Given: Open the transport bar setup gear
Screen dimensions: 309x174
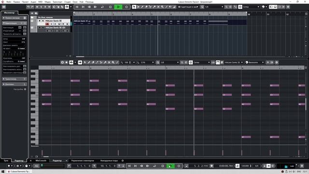Looking at the screenshot, I should point(302,166).
